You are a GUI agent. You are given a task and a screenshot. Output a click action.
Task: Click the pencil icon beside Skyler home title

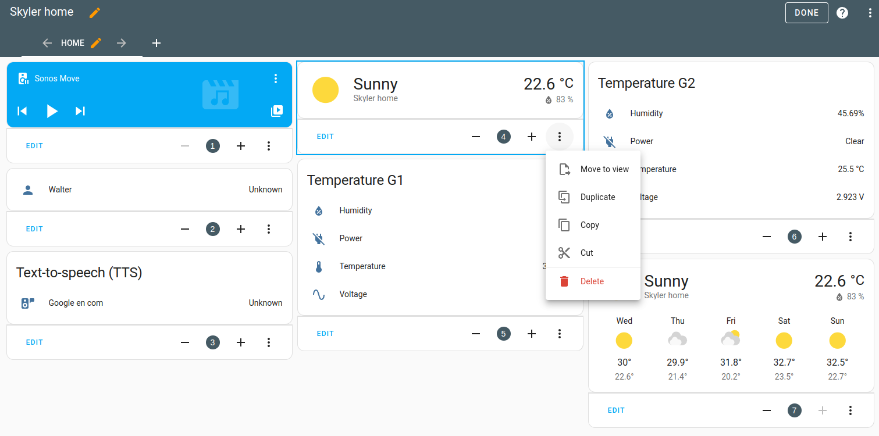click(95, 13)
